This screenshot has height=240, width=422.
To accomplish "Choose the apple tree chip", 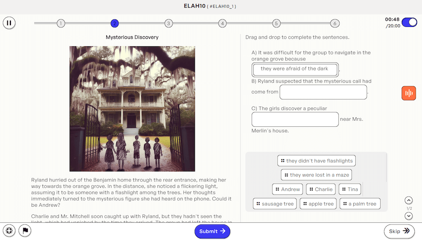I will (318, 204).
